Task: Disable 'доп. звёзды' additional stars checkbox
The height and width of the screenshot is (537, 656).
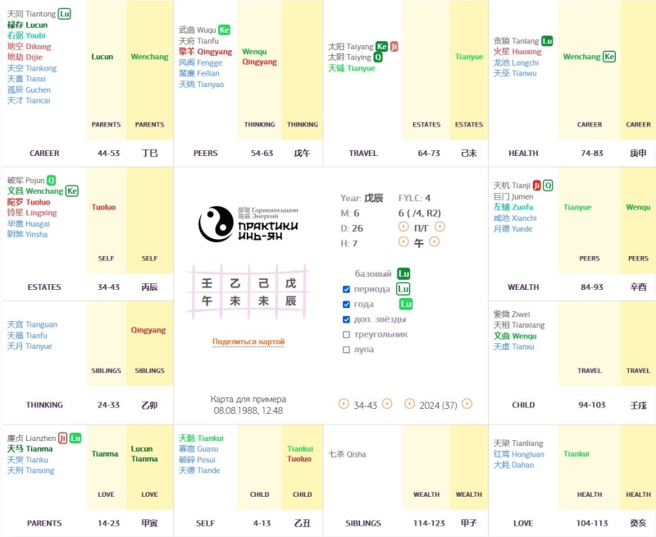Action: click(347, 319)
